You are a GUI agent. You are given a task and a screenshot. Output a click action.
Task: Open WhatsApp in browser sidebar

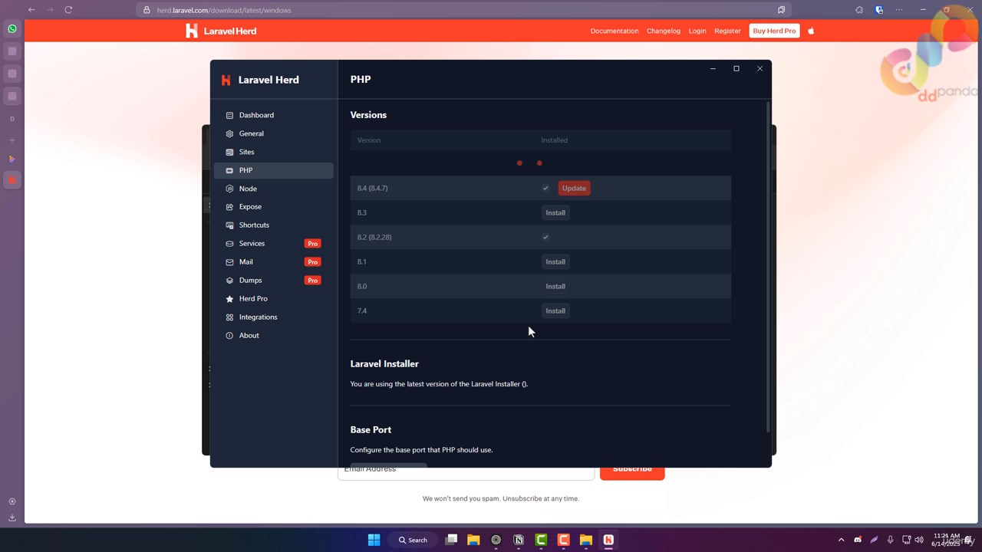(12, 29)
